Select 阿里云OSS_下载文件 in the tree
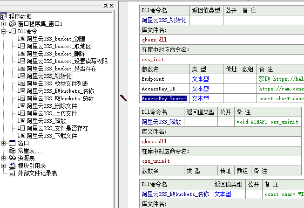304x208 pixels. [52, 136]
